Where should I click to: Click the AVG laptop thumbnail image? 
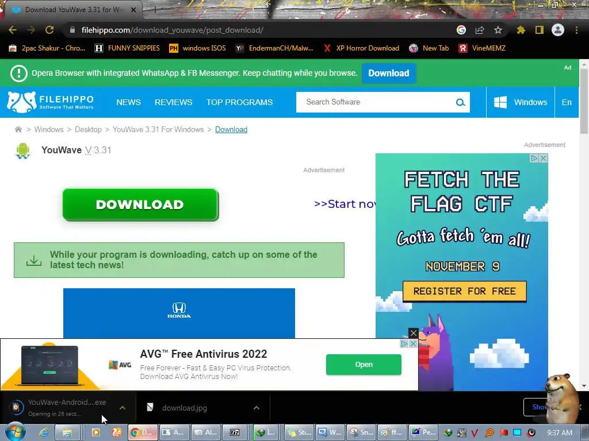point(50,365)
